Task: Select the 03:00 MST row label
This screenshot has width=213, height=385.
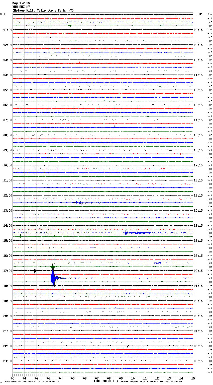Action: pyautogui.click(x=8, y=60)
